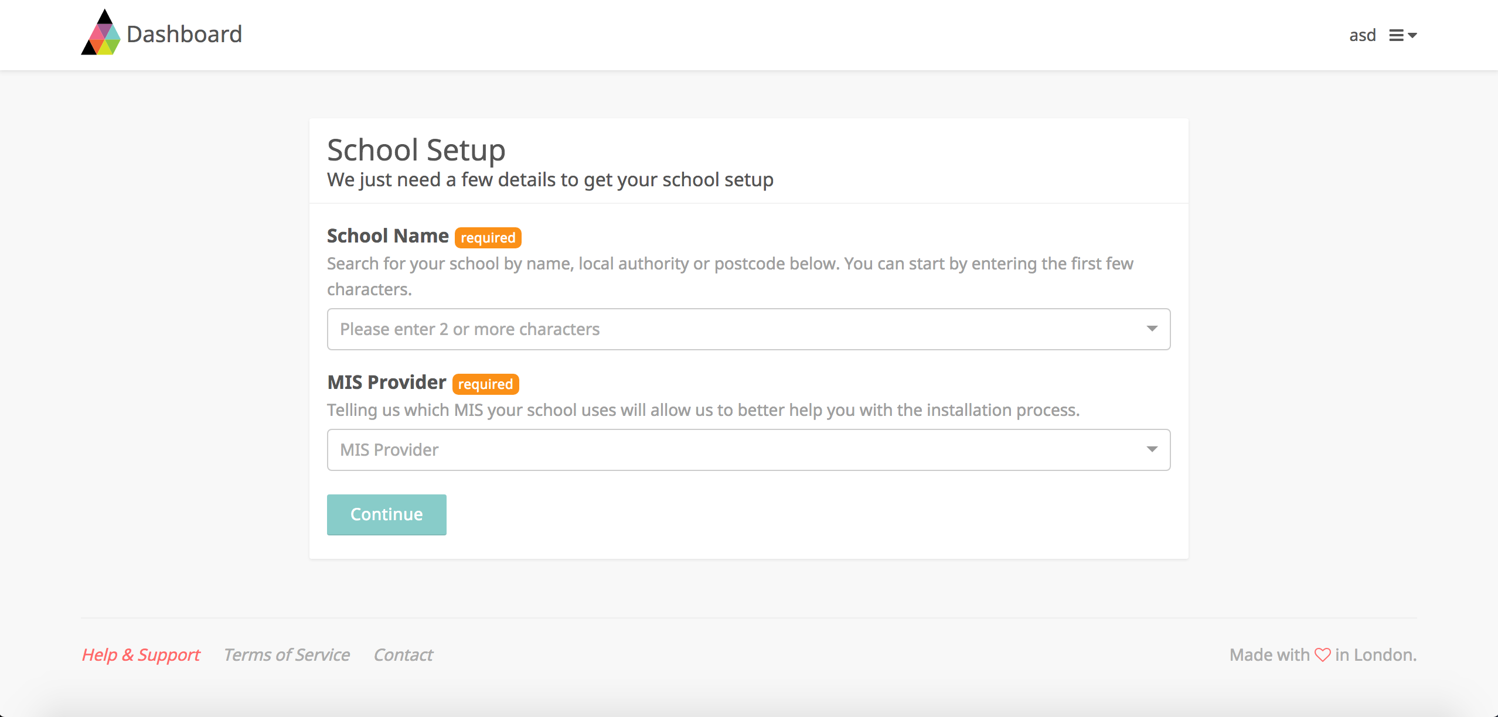Viewport: 1498px width, 717px height.
Task: Click the required badge beside School Name
Action: tap(488, 238)
